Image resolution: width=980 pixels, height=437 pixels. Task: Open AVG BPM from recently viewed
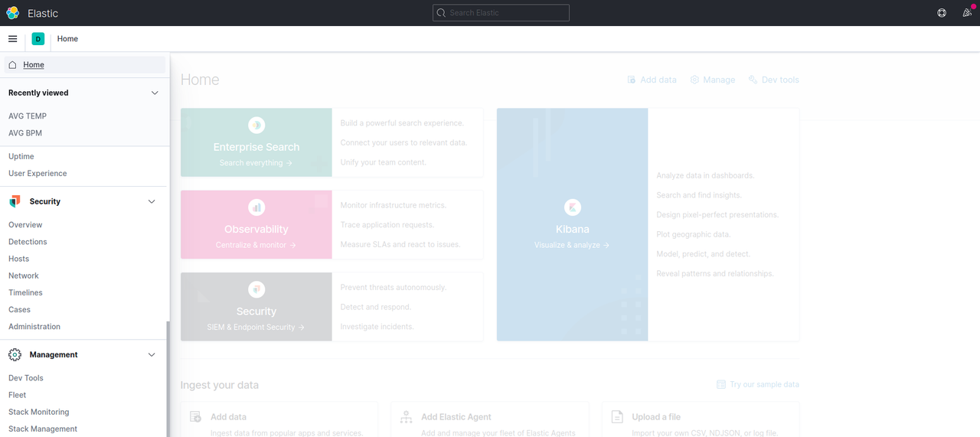pyautogui.click(x=25, y=133)
